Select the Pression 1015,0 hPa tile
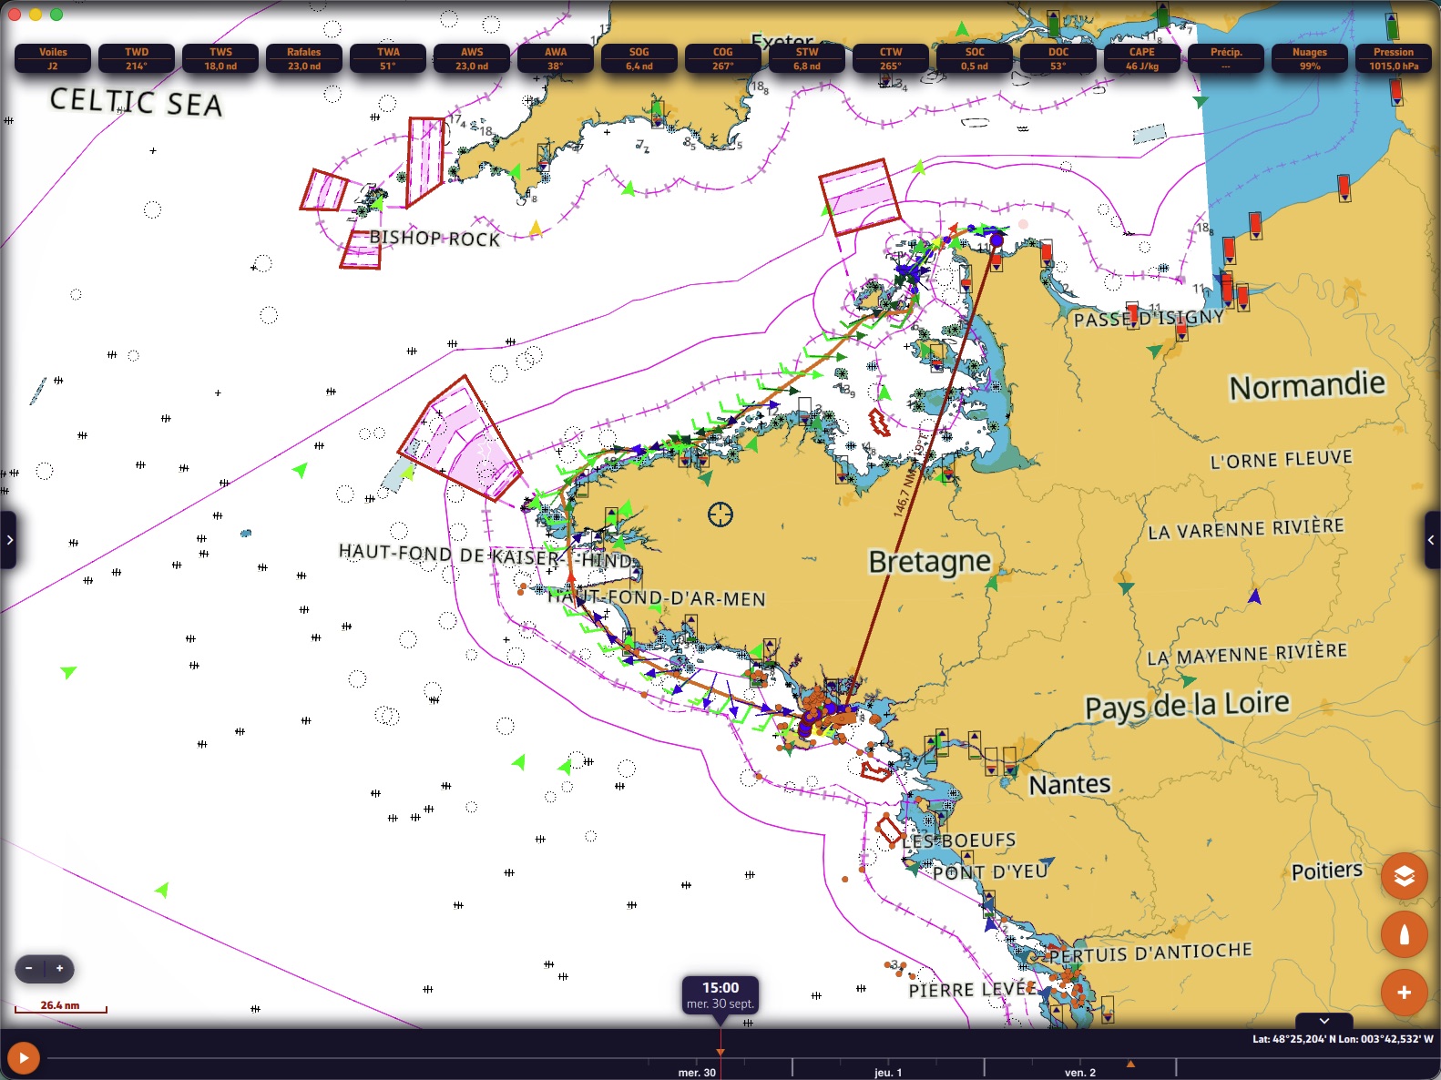The width and height of the screenshot is (1441, 1080). tap(1394, 58)
